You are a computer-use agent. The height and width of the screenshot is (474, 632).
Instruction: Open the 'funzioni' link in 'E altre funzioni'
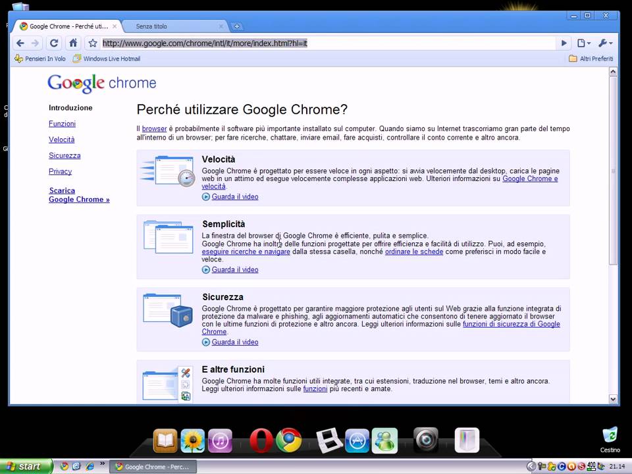[x=315, y=388]
